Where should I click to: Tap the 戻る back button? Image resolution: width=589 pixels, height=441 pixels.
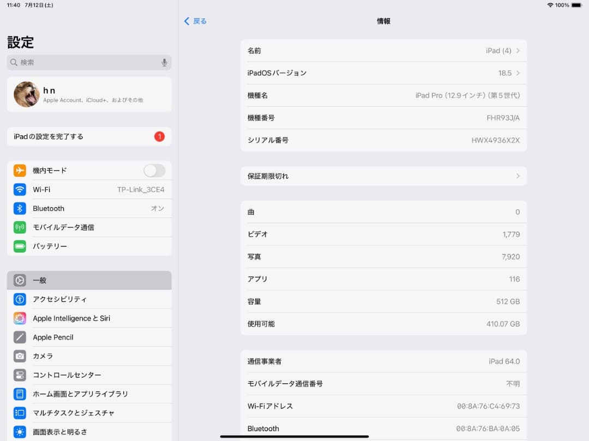(x=195, y=21)
